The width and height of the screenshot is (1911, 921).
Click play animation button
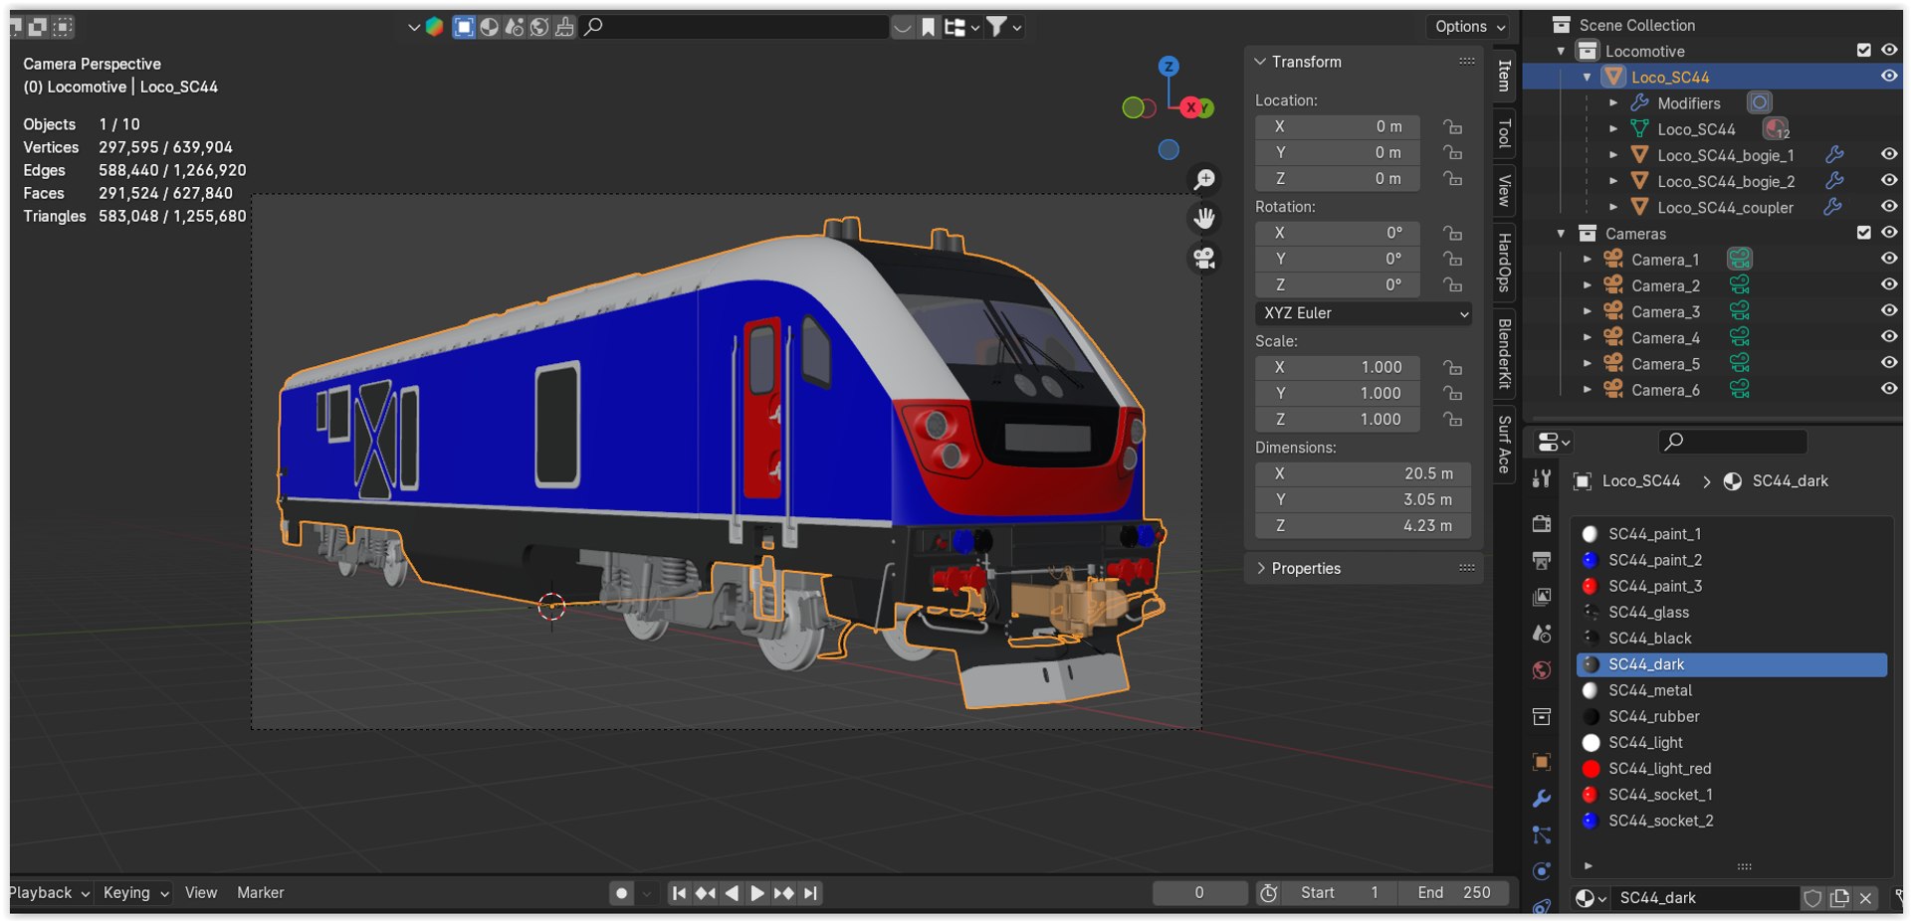(x=757, y=893)
